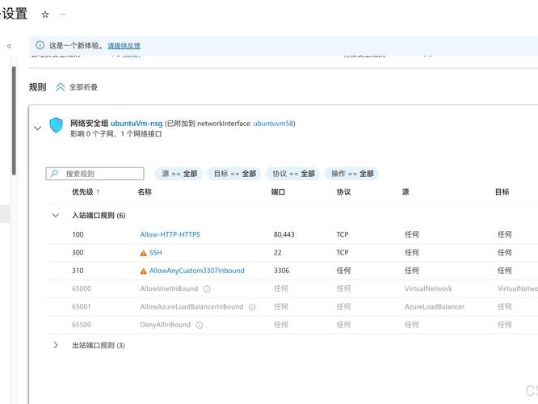Select the DenyAllInBound default rule
The height and width of the screenshot is (404, 538).
[x=165, y=325]
